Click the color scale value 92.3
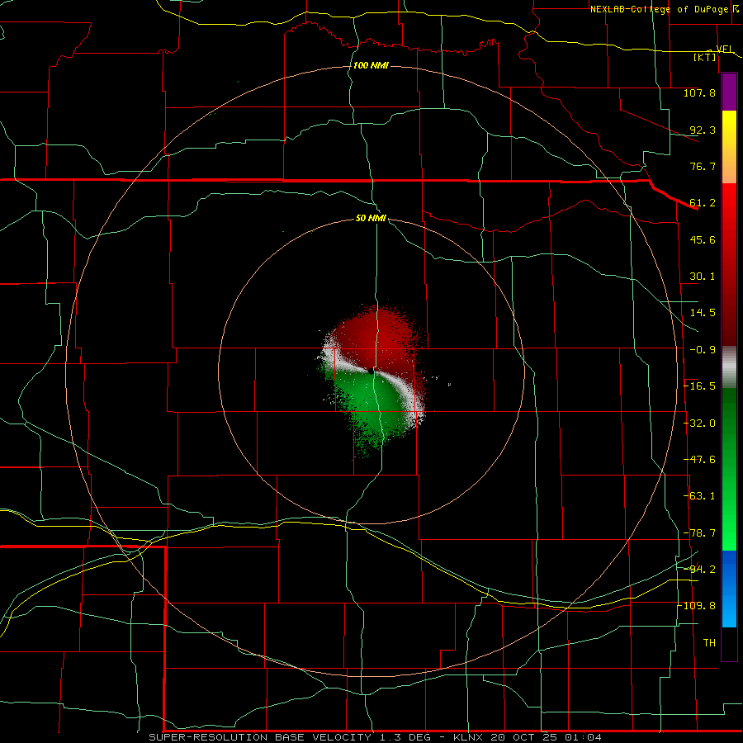The image size is (743, 743). [x=703, y=130]
